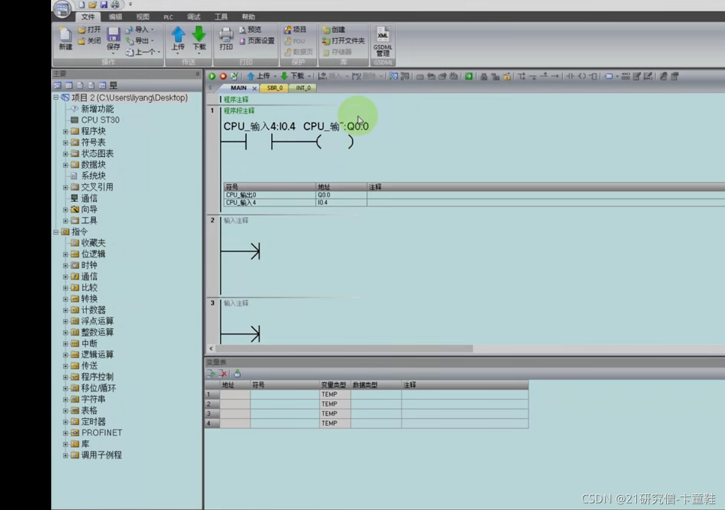Screen dimensions: 725x510
Task: Collapse the 指令 instructions root node
Action: click(56, 232)
